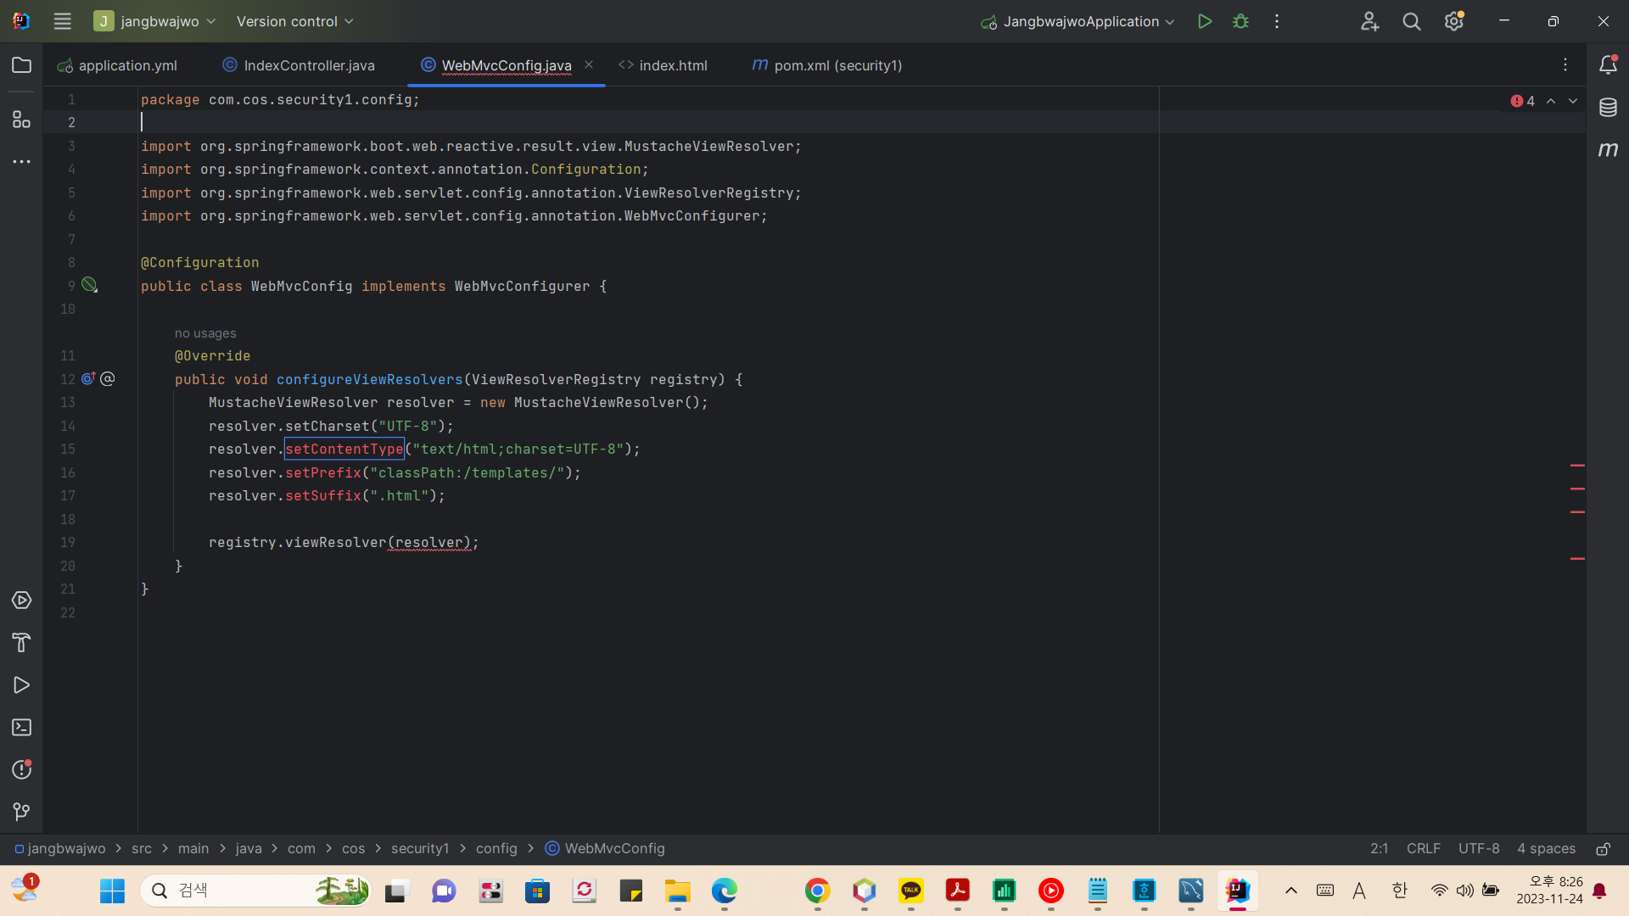Select WebMvcConfig.java tab
Image resolution: width=1629 pixels, height=916 pixels.
[x=507, y=65]
